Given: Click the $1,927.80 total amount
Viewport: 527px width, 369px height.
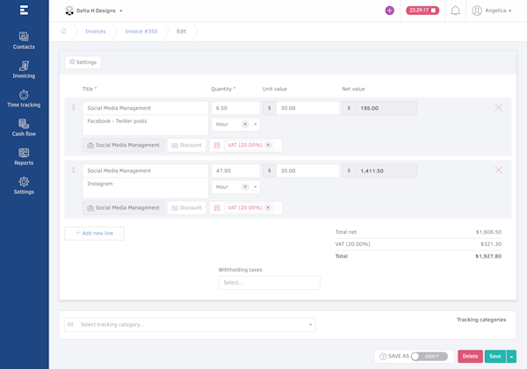Looking at the screenshot, I should (488, 256).
